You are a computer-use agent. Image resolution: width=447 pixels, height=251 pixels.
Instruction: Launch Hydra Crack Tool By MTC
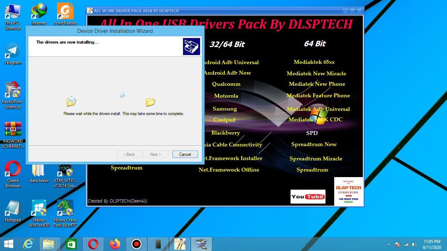coord(65,214)
